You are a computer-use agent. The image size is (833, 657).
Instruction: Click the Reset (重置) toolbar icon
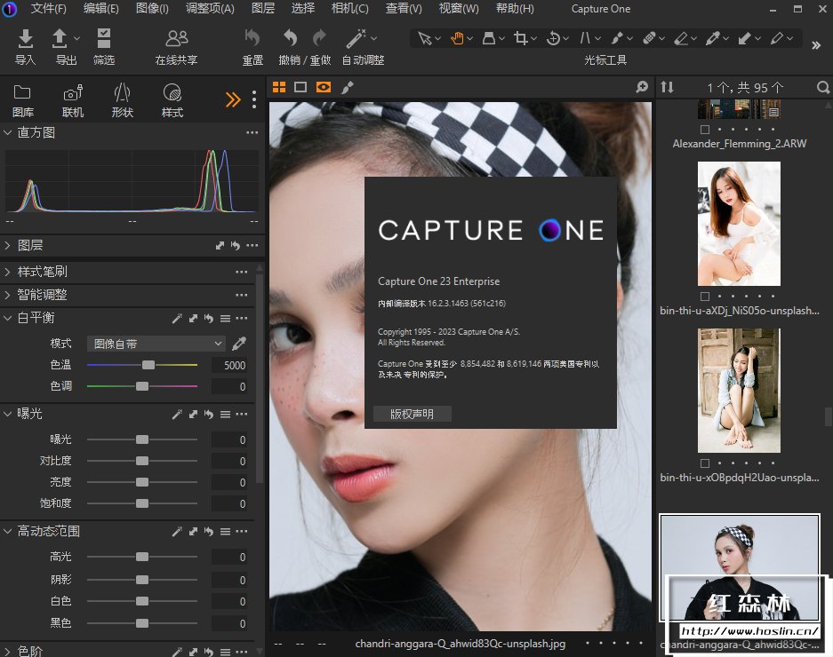252,38
